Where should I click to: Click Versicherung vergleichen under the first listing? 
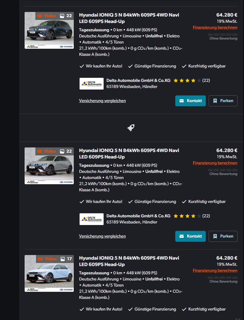click(102, 101)
